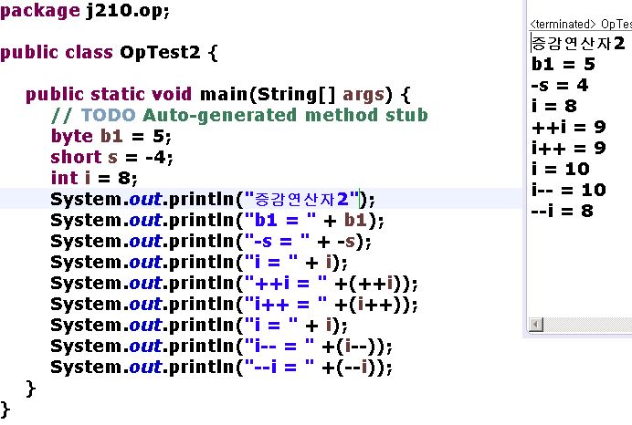Click the TODO Auto-generated method stub comment
The width and height of the screenshot is (632, 425).
point(239,116)
